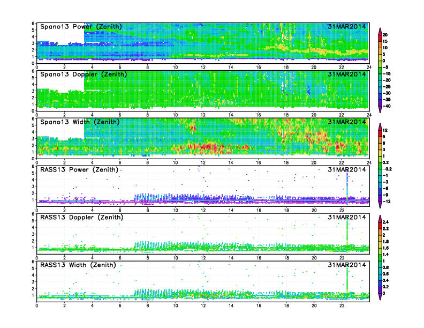Pick the purple bottom segment of the bottom colorbar
424x328 pixels.
380,290
